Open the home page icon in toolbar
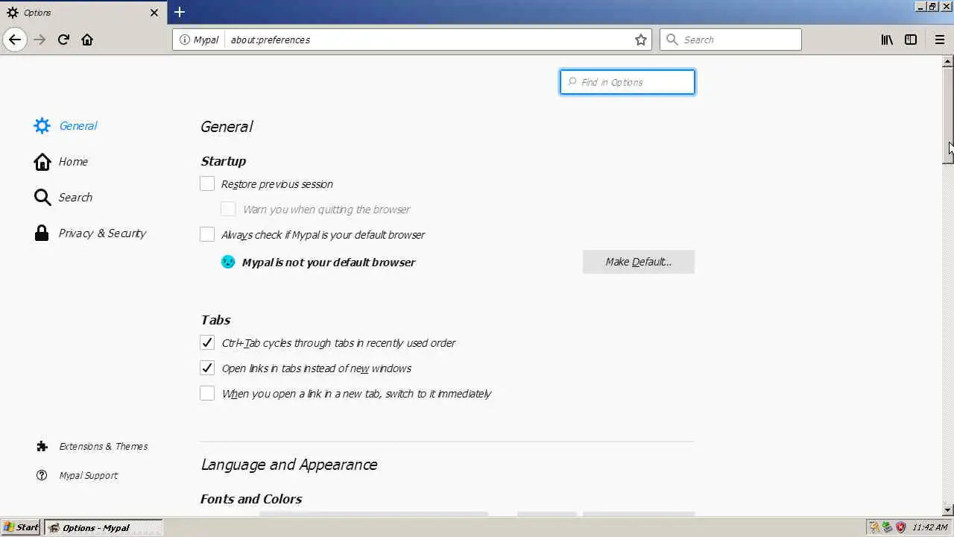Viewport: 954px width, 537px height. (87, 40)
